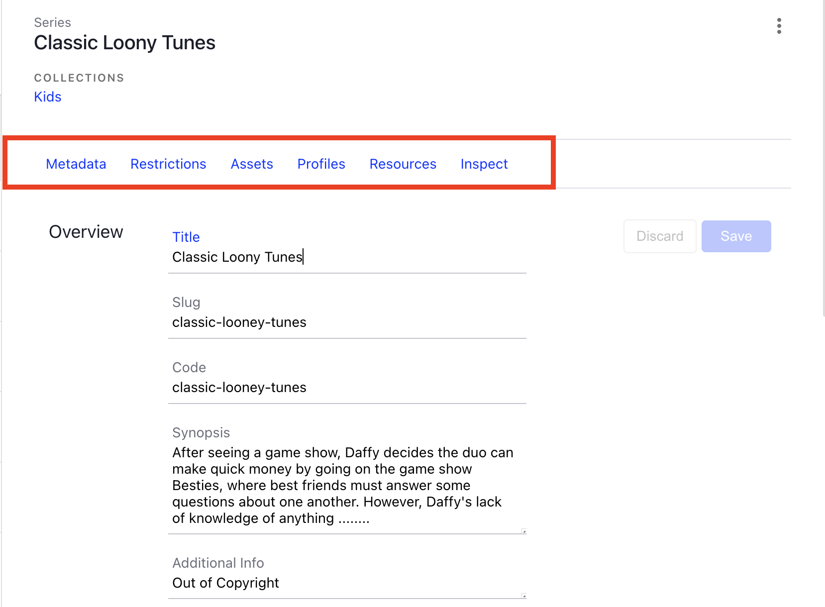Focus the Title input field
The height and width of the screenshot is (607, 825).
[x=347, y=257]
